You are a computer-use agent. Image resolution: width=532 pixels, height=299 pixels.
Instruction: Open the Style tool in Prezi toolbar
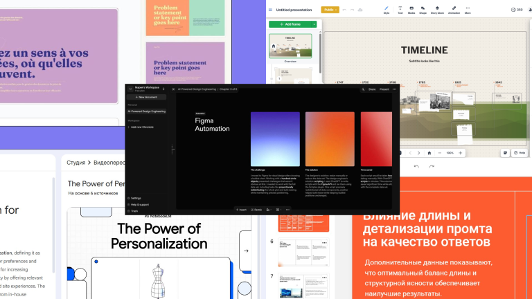386,10
